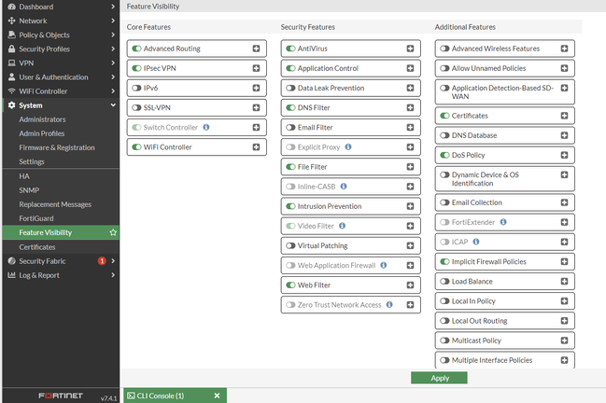The height and width of the screenshot is (403, 606).
Task: Click the plus icon on AntiVirus
Action: [410, 49]
